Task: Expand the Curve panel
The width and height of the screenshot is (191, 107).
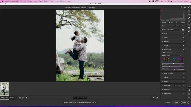Action: (x=163, y=46)
